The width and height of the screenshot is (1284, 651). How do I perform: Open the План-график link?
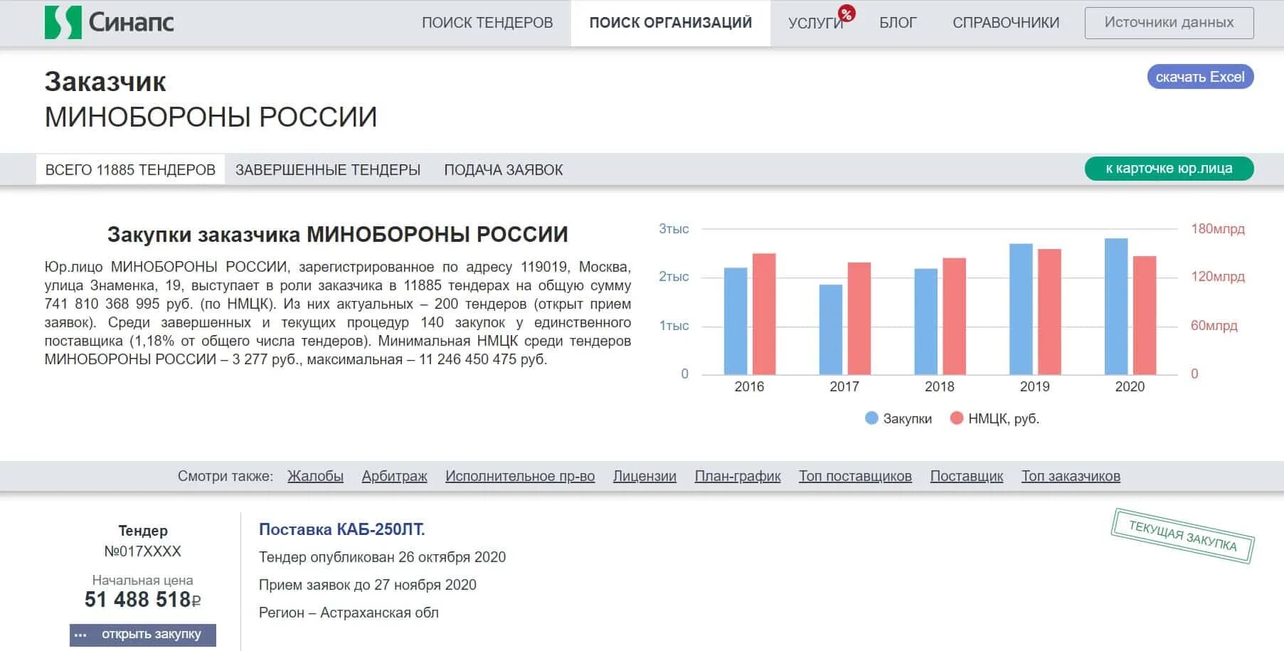pyautogui.click(x=738, y=476)
